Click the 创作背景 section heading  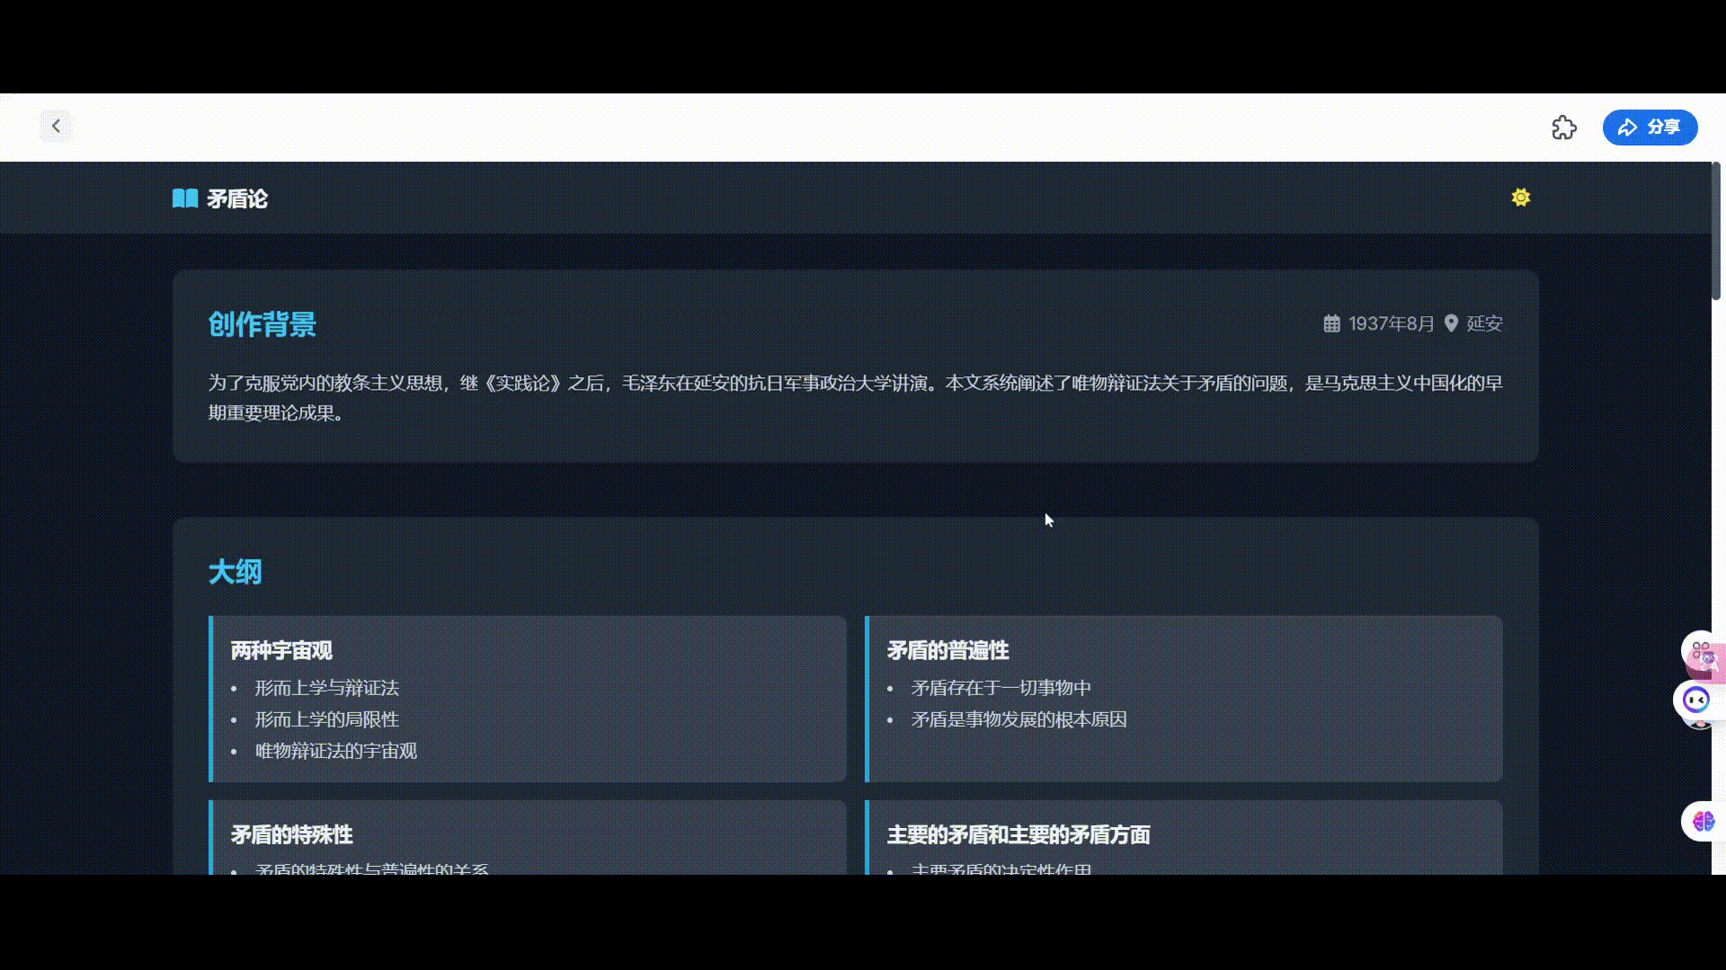point(262,324)
